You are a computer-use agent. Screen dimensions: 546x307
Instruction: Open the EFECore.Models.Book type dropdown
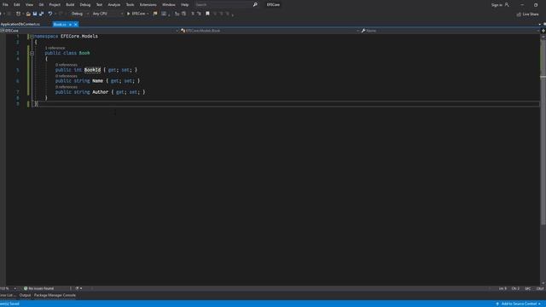pyautogui.click(x=270, y=31)
